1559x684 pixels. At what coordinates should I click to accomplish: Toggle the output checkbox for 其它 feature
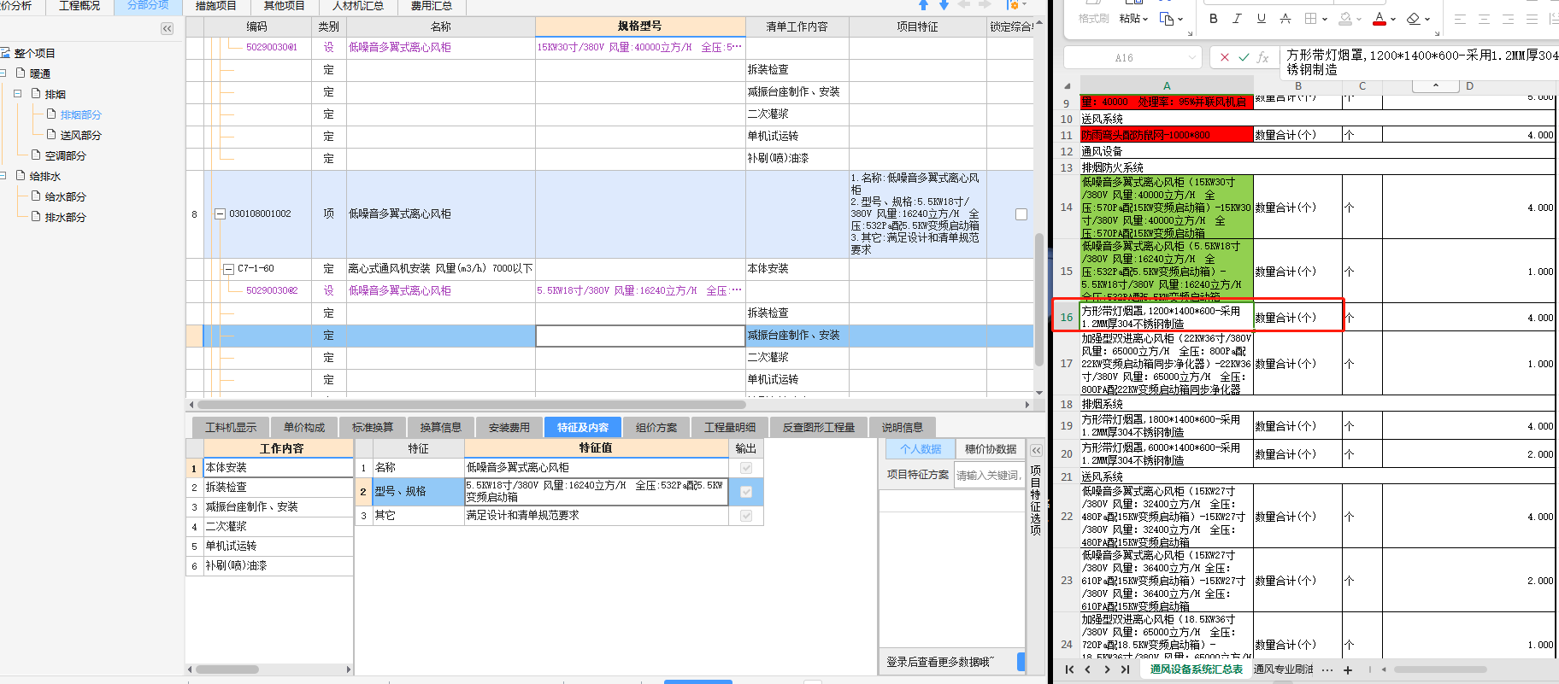click(746, 516)
